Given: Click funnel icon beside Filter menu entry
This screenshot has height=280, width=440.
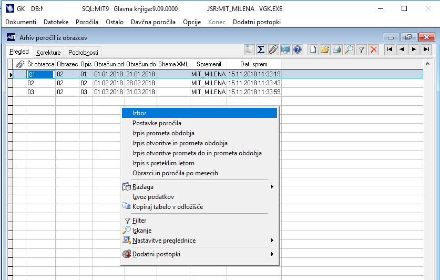Looking at the screenshot, I should click(127, 221).
